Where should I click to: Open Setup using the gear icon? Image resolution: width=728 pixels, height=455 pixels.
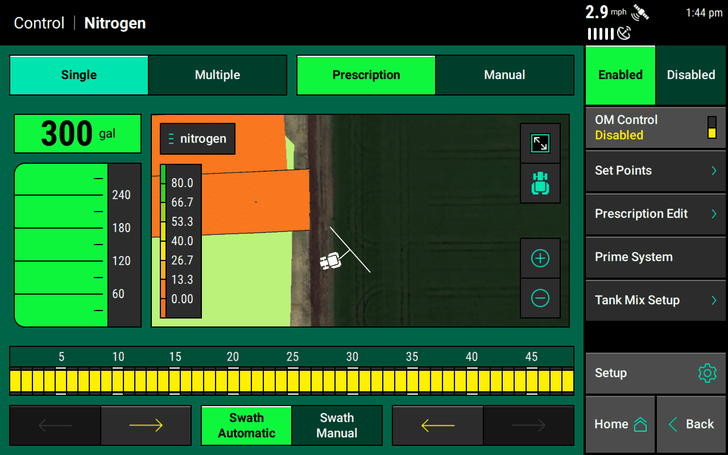click(706, 373)
